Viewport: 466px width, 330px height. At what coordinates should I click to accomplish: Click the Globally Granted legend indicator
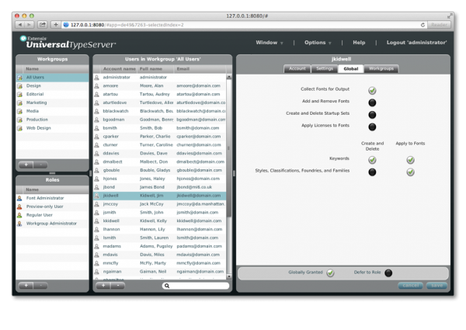coord(330,273)
